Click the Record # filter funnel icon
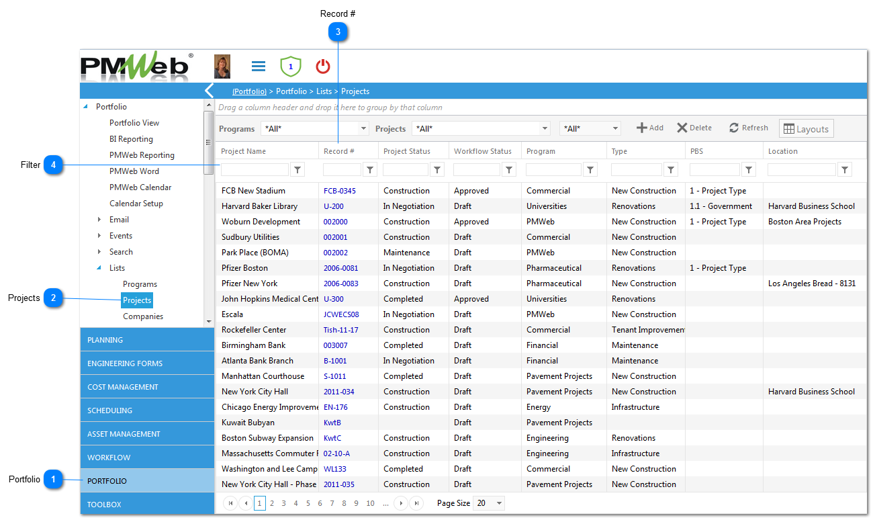Screen dimensions: 873x520 tap(370, 170)
